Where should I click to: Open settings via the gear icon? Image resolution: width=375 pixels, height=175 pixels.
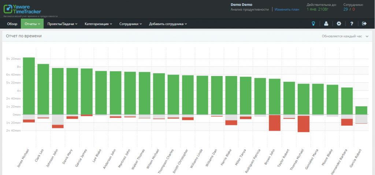coord(339,24)
